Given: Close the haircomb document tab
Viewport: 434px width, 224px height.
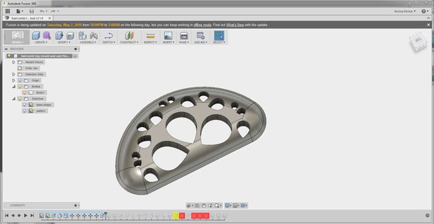Looking at the screenshot, I should [x=50, y=18].
